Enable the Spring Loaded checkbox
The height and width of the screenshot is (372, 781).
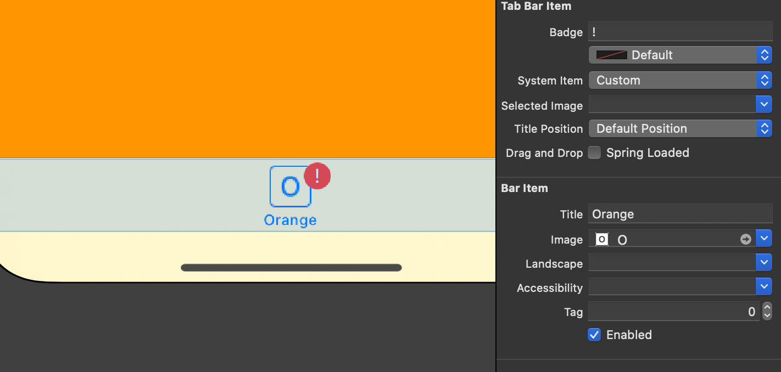pyautogui.click(x=594, y=153)
